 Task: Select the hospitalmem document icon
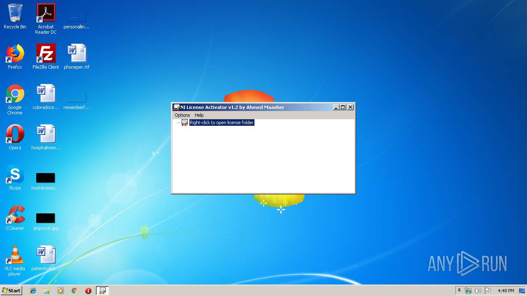pos(46,137)
